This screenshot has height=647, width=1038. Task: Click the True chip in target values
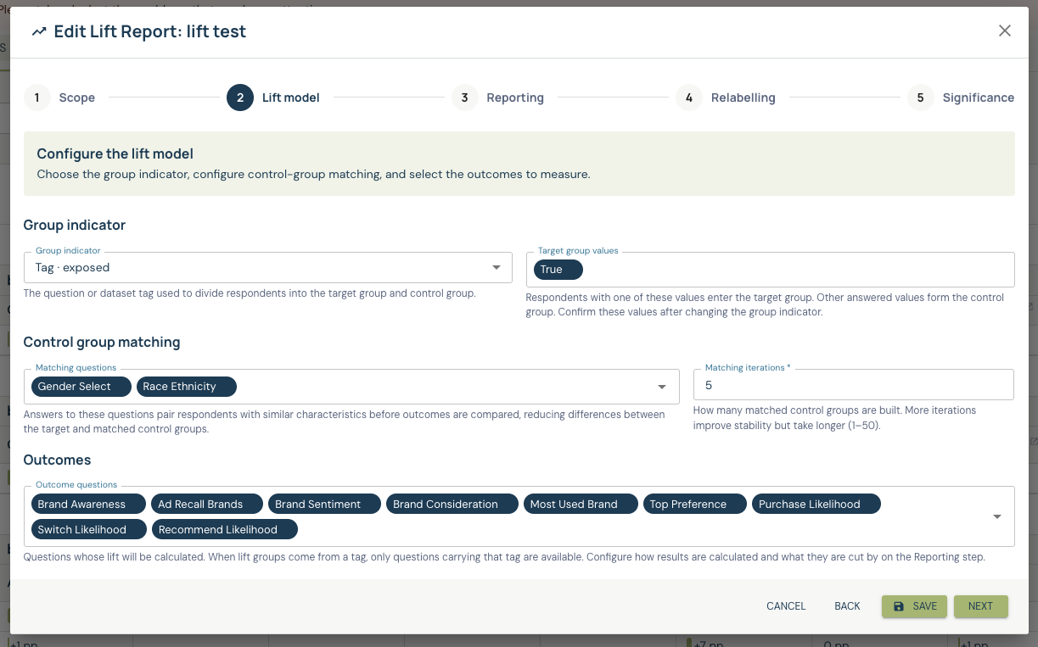click(558, 270)
